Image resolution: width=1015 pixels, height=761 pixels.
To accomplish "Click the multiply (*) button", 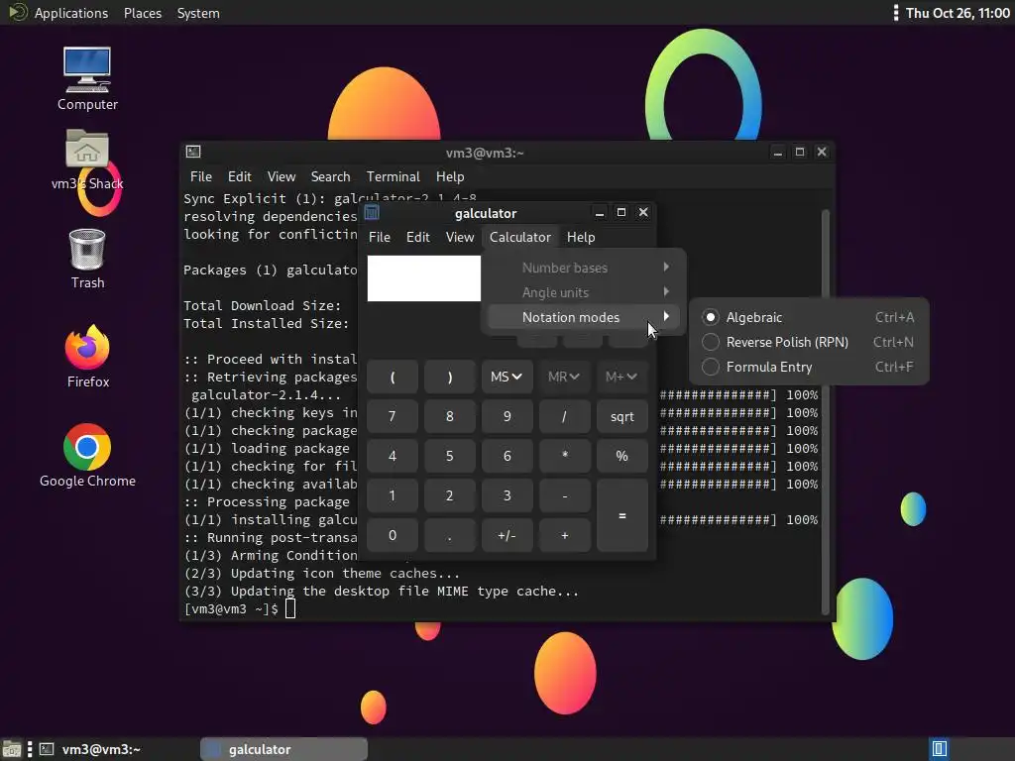I will point(564,456).
